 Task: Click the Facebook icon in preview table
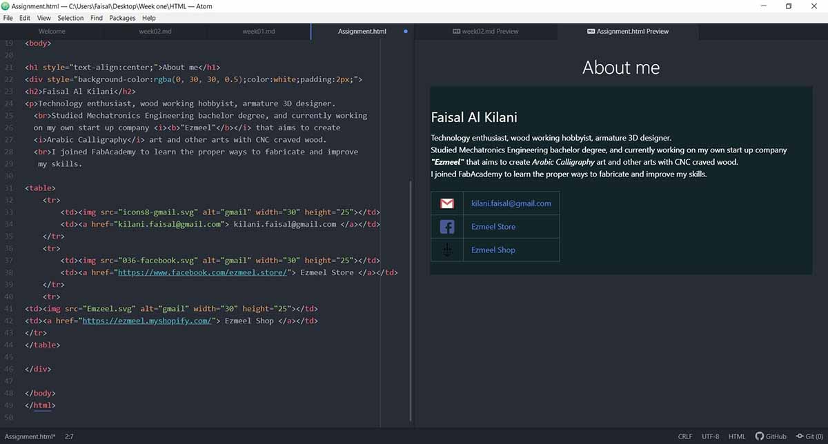(446, 226)
